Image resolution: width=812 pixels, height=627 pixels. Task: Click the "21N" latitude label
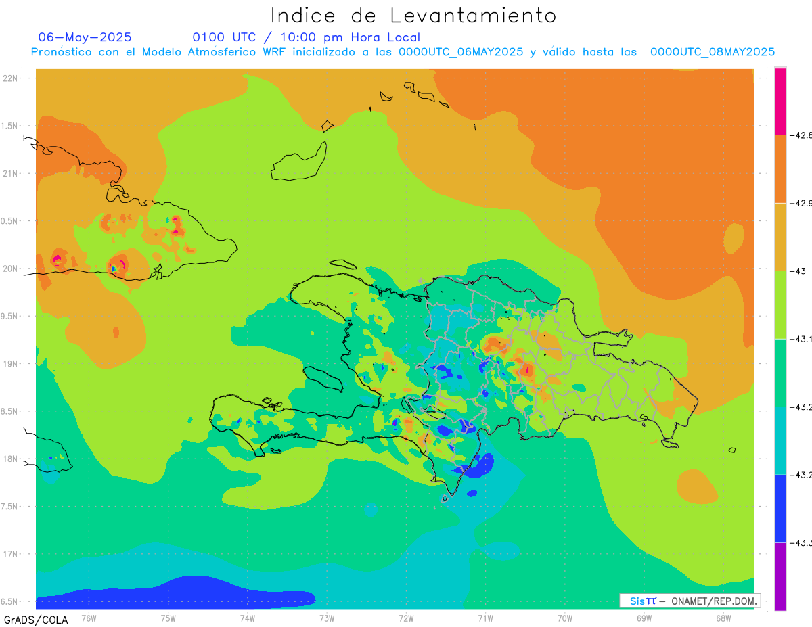pos(11,173)
